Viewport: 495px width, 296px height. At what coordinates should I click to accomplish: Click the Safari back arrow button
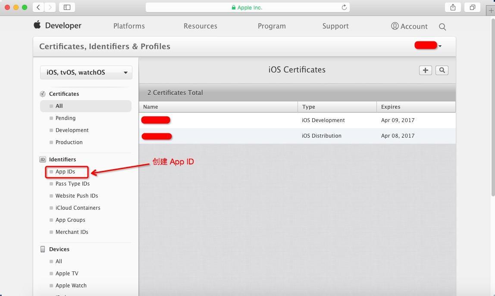pyautogui.click(x=38, y=7)
